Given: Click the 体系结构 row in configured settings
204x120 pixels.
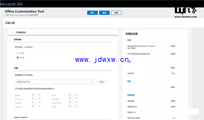Looking at the screenshot, I should (x=151, y=73).
